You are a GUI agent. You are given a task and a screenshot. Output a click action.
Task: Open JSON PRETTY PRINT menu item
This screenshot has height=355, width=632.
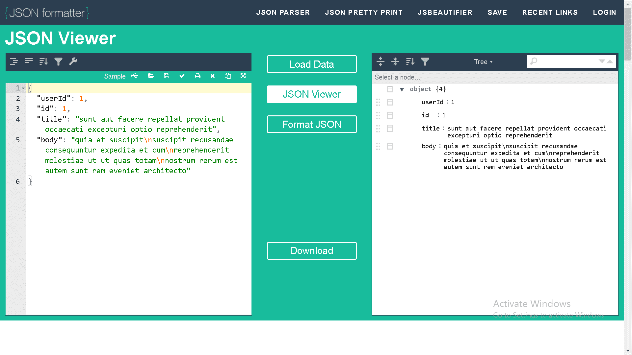pos(364,12)
